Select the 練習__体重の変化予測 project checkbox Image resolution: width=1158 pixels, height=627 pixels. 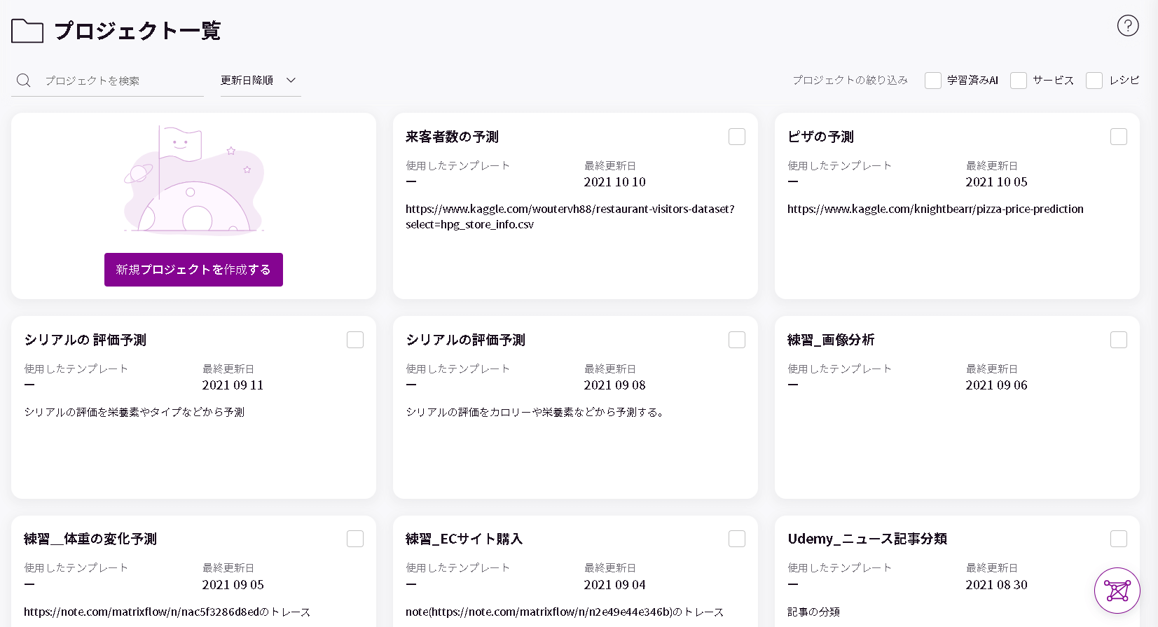[355, 539]
